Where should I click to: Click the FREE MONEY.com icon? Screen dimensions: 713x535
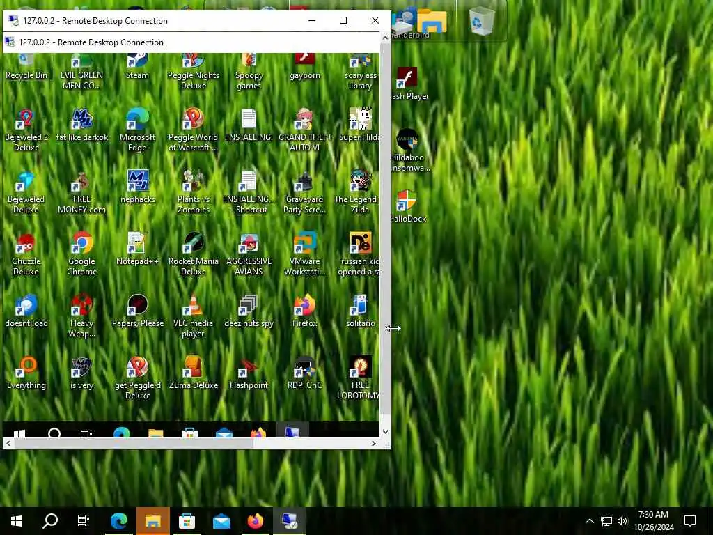click(x=82, y=192)
